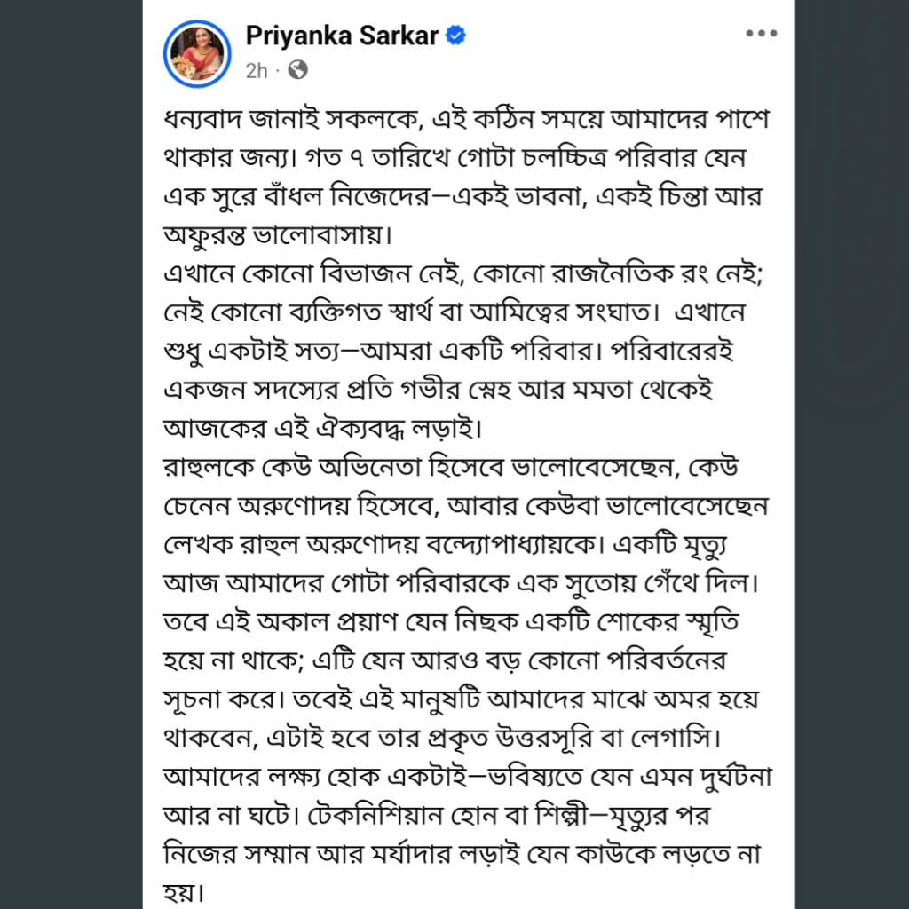Click the globe public-audience icon
This screenshot has height=909, width=909.
pos(299,70)
